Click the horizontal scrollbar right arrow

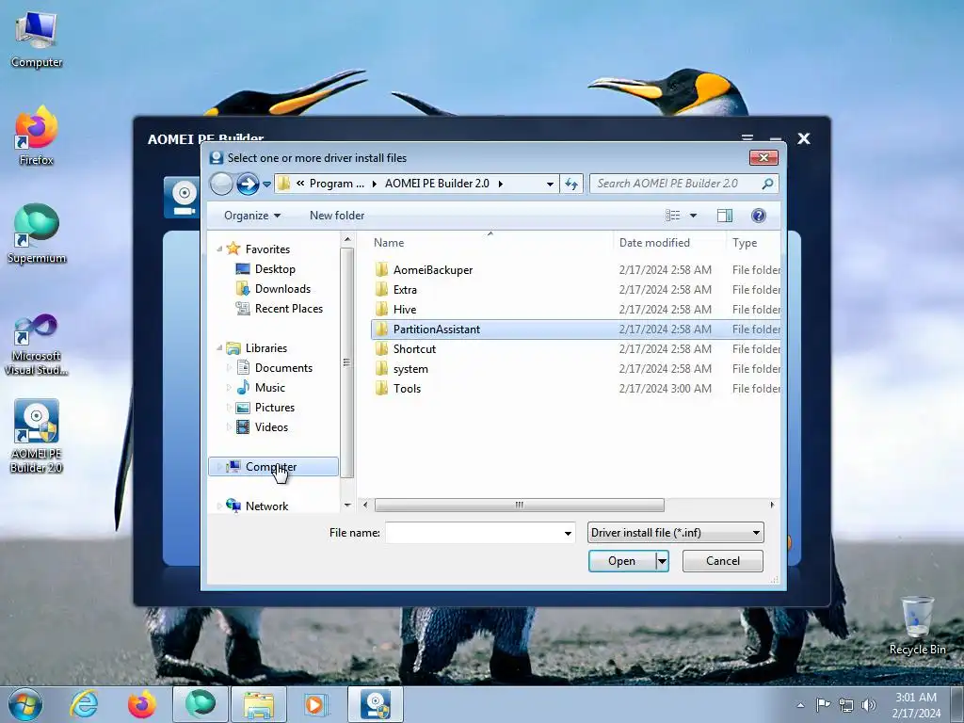pos(772,505)
